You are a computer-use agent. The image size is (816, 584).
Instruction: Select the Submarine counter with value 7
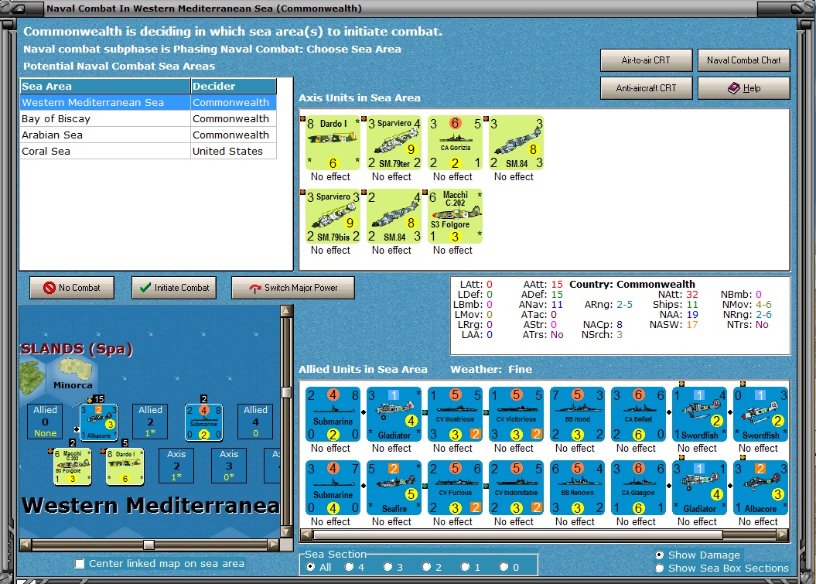pos(333,487)
